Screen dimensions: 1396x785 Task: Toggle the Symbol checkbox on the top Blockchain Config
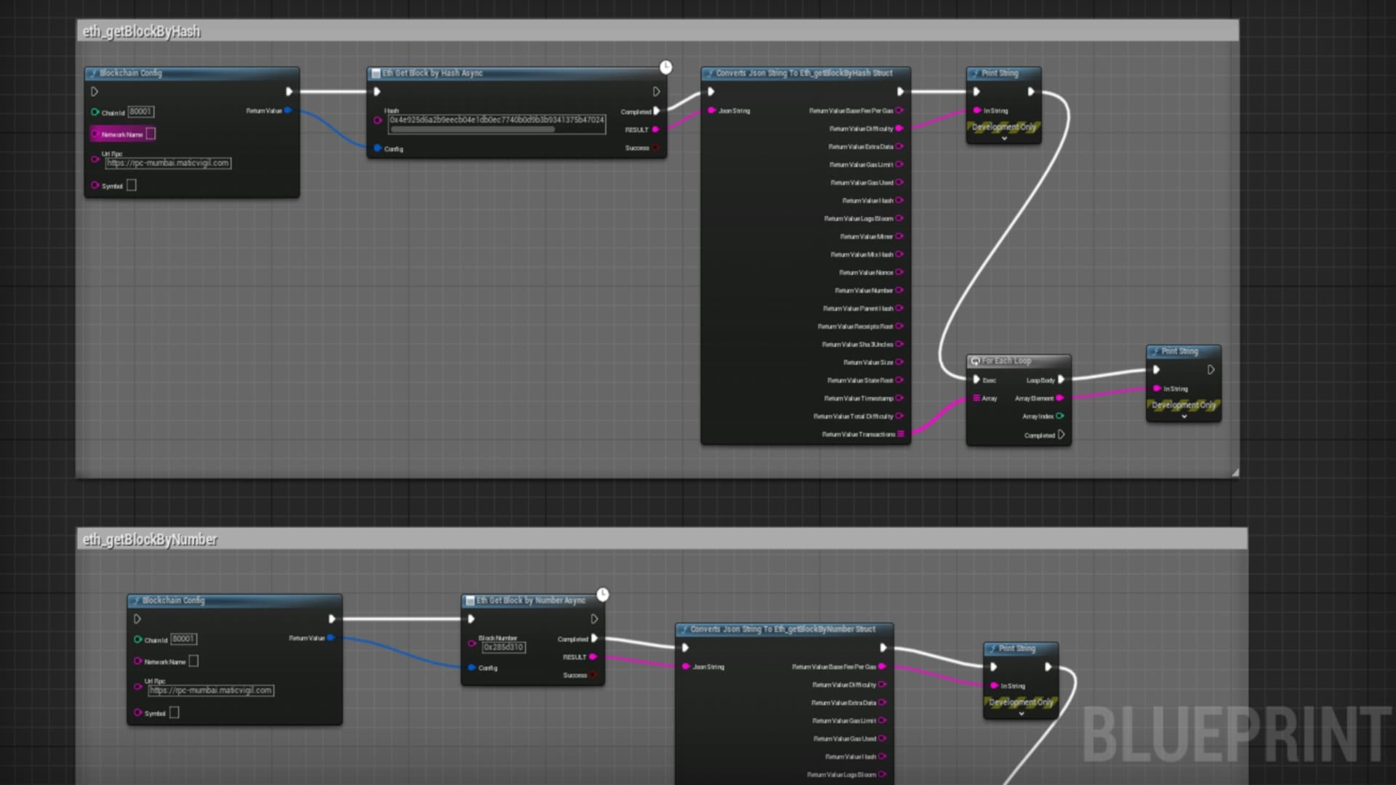131,185
